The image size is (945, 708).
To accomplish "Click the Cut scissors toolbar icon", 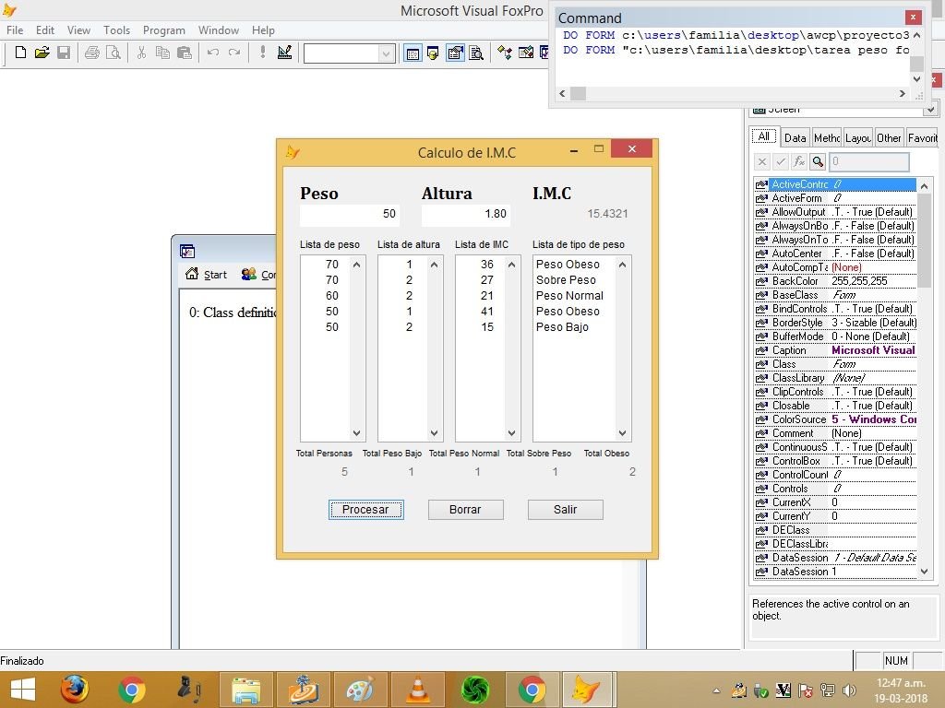I will pyautogui.click(x=141, y=53).
